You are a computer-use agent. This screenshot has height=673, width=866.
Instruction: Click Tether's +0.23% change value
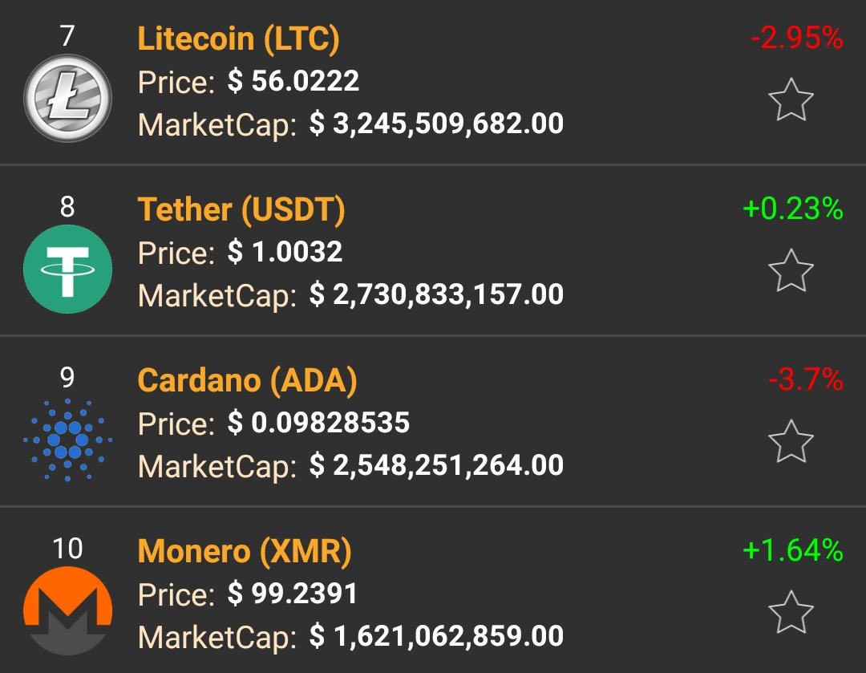(x=793, y=209)
